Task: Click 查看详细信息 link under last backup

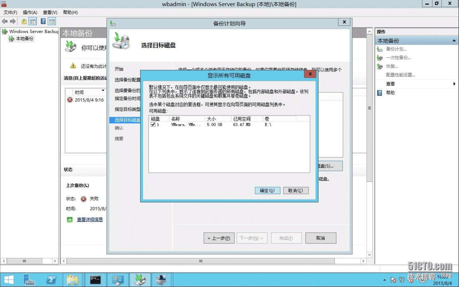Action: click(90, 220)
